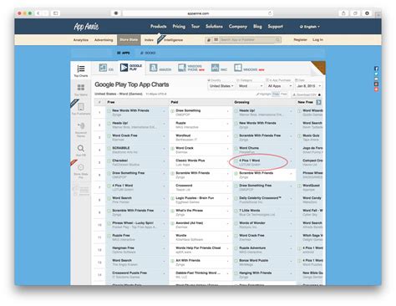The height and width of the screenshot is (306, 396).
Task: Toggle the Paid highlight option
Action: tap(284, 94)
